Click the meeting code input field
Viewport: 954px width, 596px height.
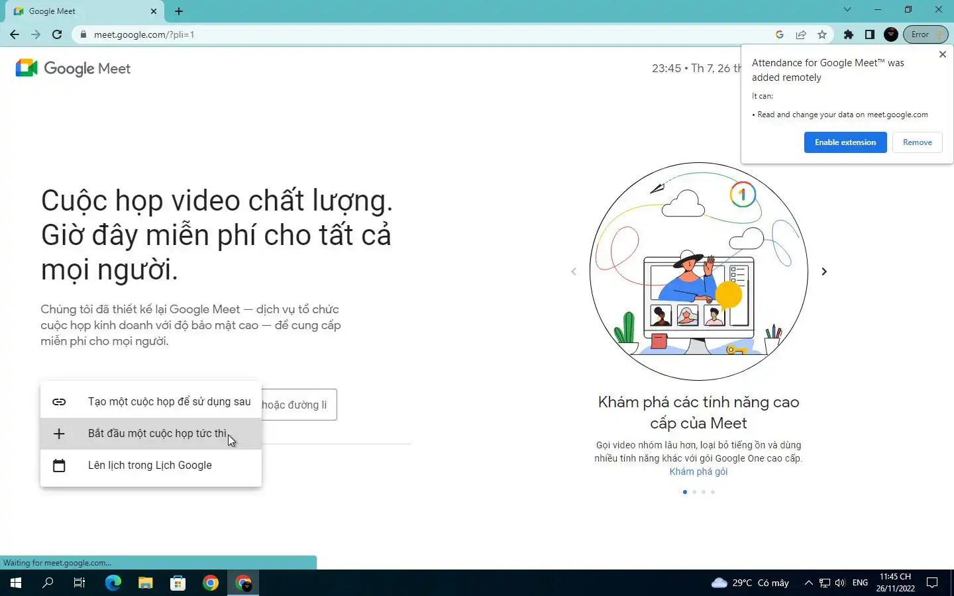tap(299, 405)
